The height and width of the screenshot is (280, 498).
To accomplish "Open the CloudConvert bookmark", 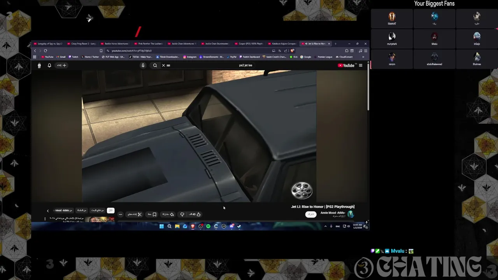I will pyautogui.click(x=344, y=57).
